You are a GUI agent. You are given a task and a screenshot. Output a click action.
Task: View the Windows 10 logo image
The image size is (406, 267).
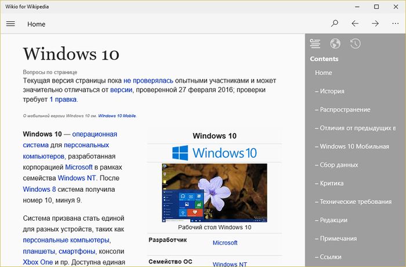(x=215, y=153)
